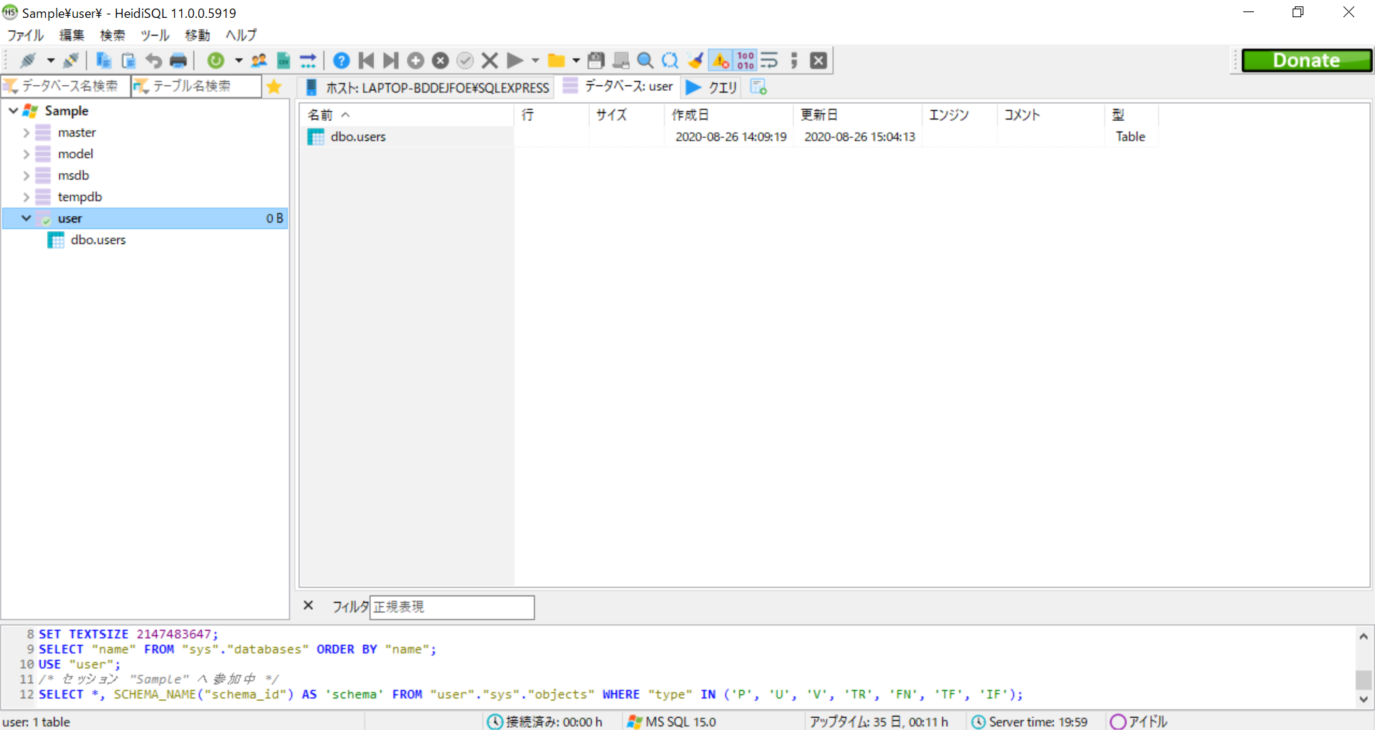This screenshot has width=1375, height=730.
Task: Click the delete row circle-x icon
Action: [440, 61]
